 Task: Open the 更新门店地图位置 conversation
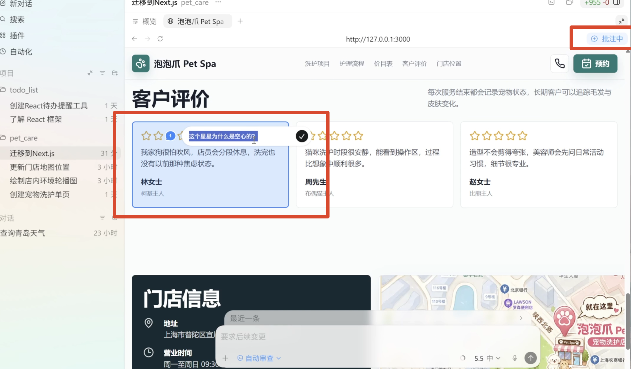[40, 167]
